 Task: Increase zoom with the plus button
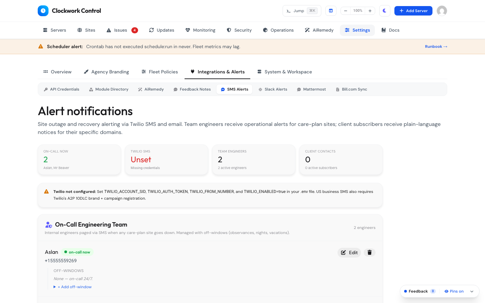point(370,11)
